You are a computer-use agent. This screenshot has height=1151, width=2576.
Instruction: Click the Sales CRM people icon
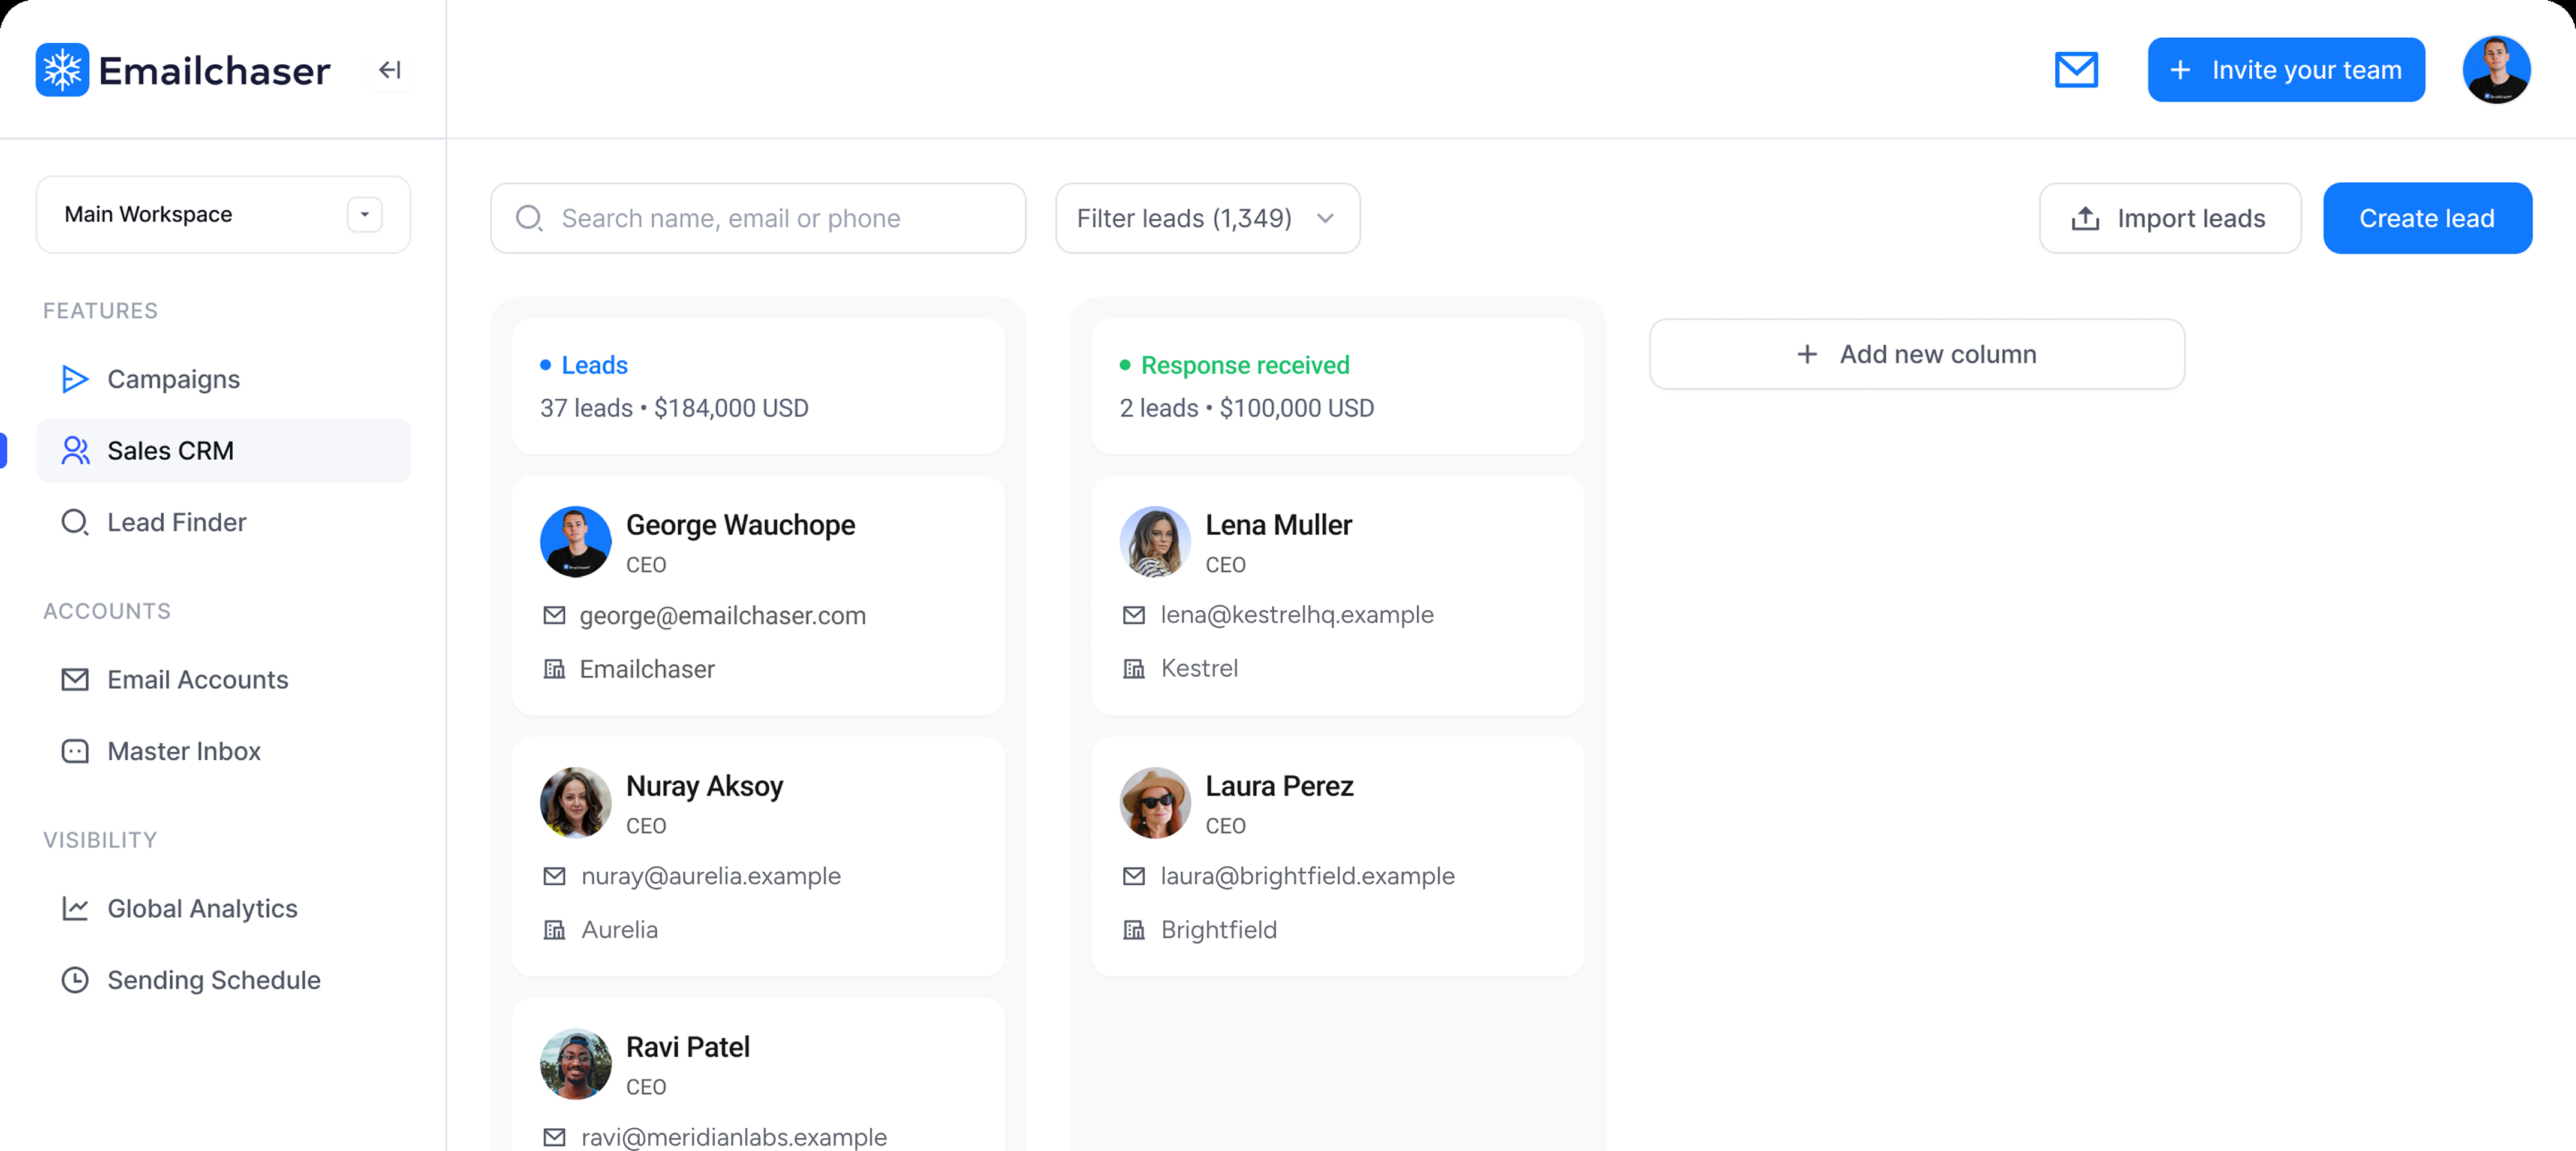75,451
